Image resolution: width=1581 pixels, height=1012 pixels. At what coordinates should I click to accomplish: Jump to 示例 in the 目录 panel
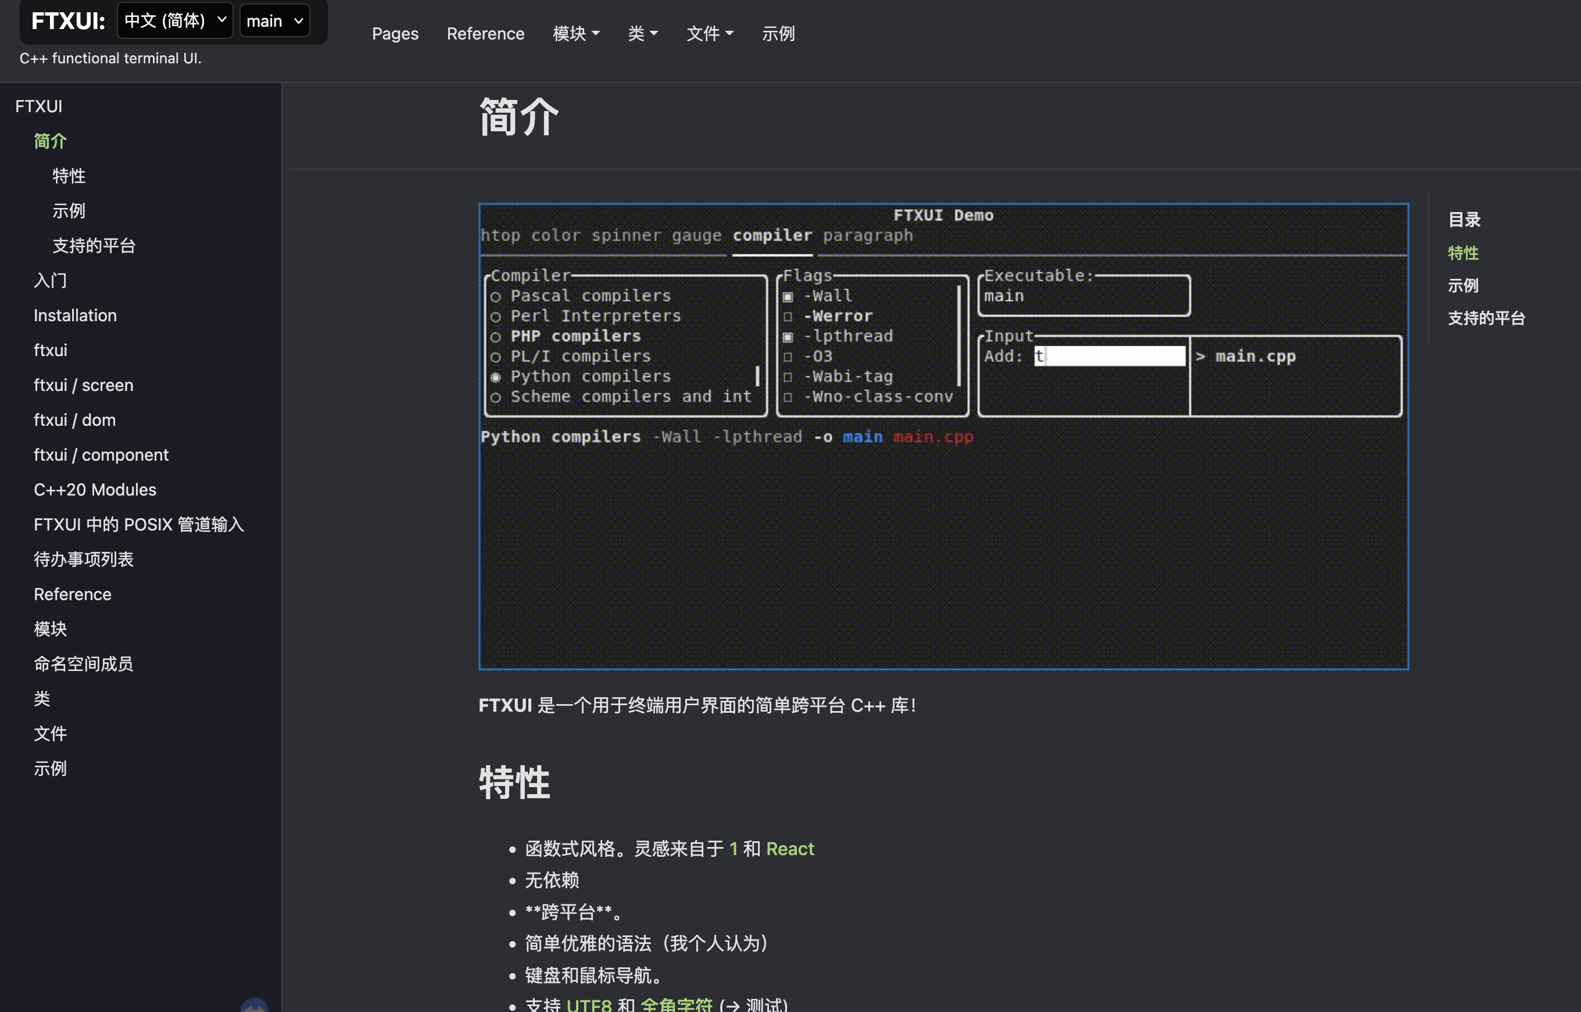pyautogui.click(x=1464, y=286)
